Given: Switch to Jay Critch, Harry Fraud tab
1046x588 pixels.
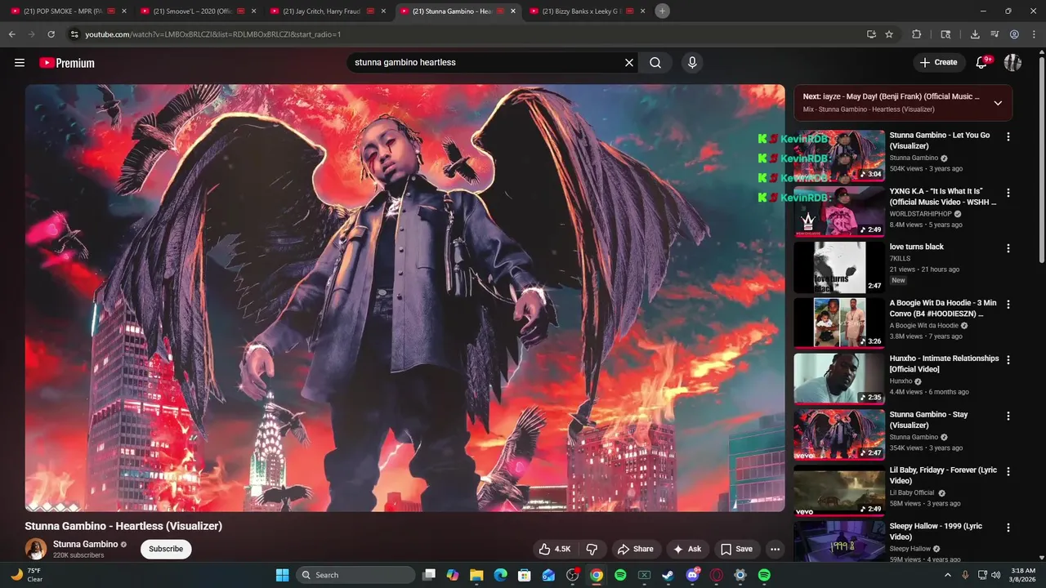Looking at the screenshot, I should pyautogui.click(x=328, y=11).
